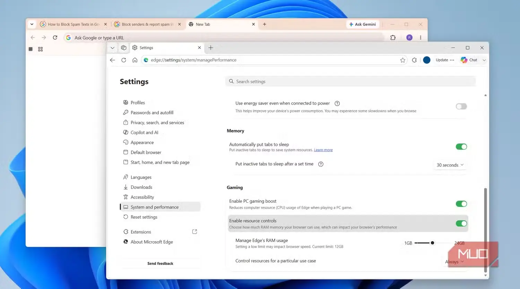Close the New Tab tab in Chrome
Viewport: 520px width, 289px height.
253,24
